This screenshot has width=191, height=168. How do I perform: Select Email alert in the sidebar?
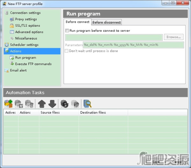coord(18,70)
